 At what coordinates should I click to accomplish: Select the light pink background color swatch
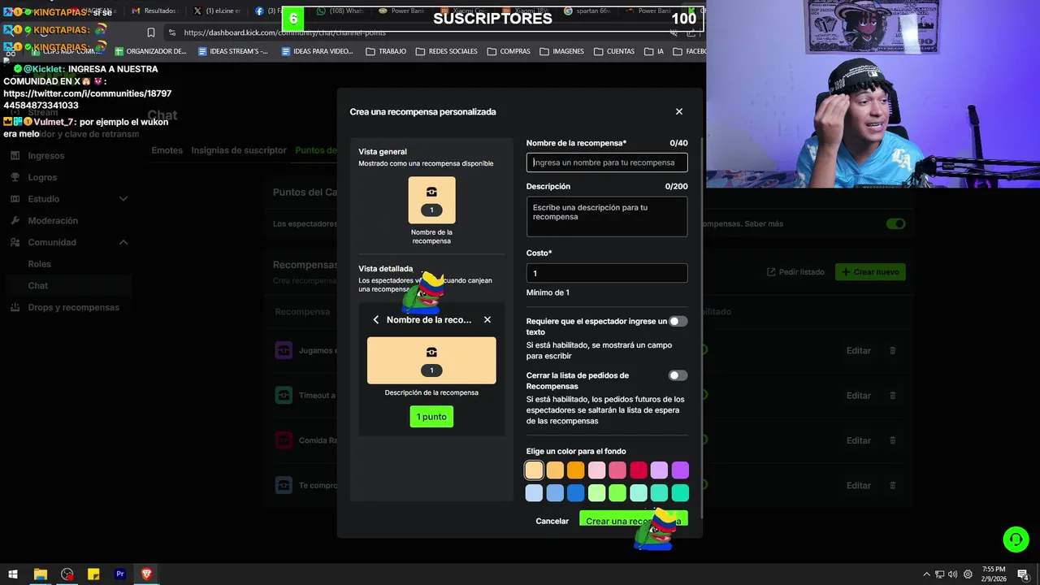tap(596, 470)
